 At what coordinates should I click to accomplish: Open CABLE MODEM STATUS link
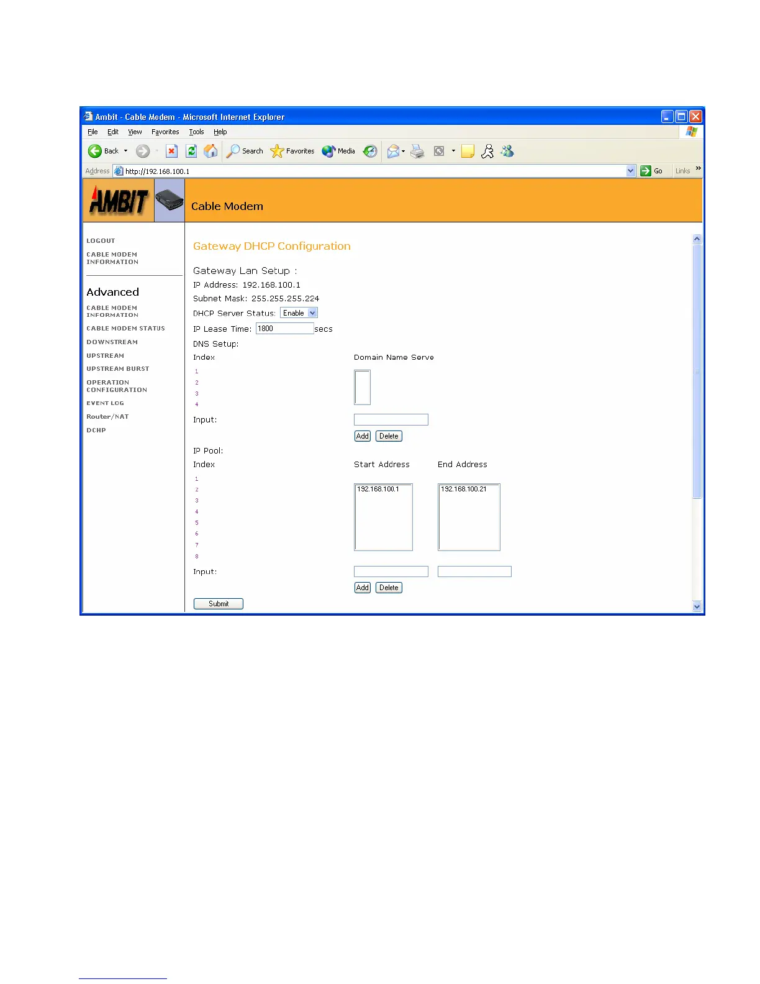pyautogui.click(x=125, y=329)
